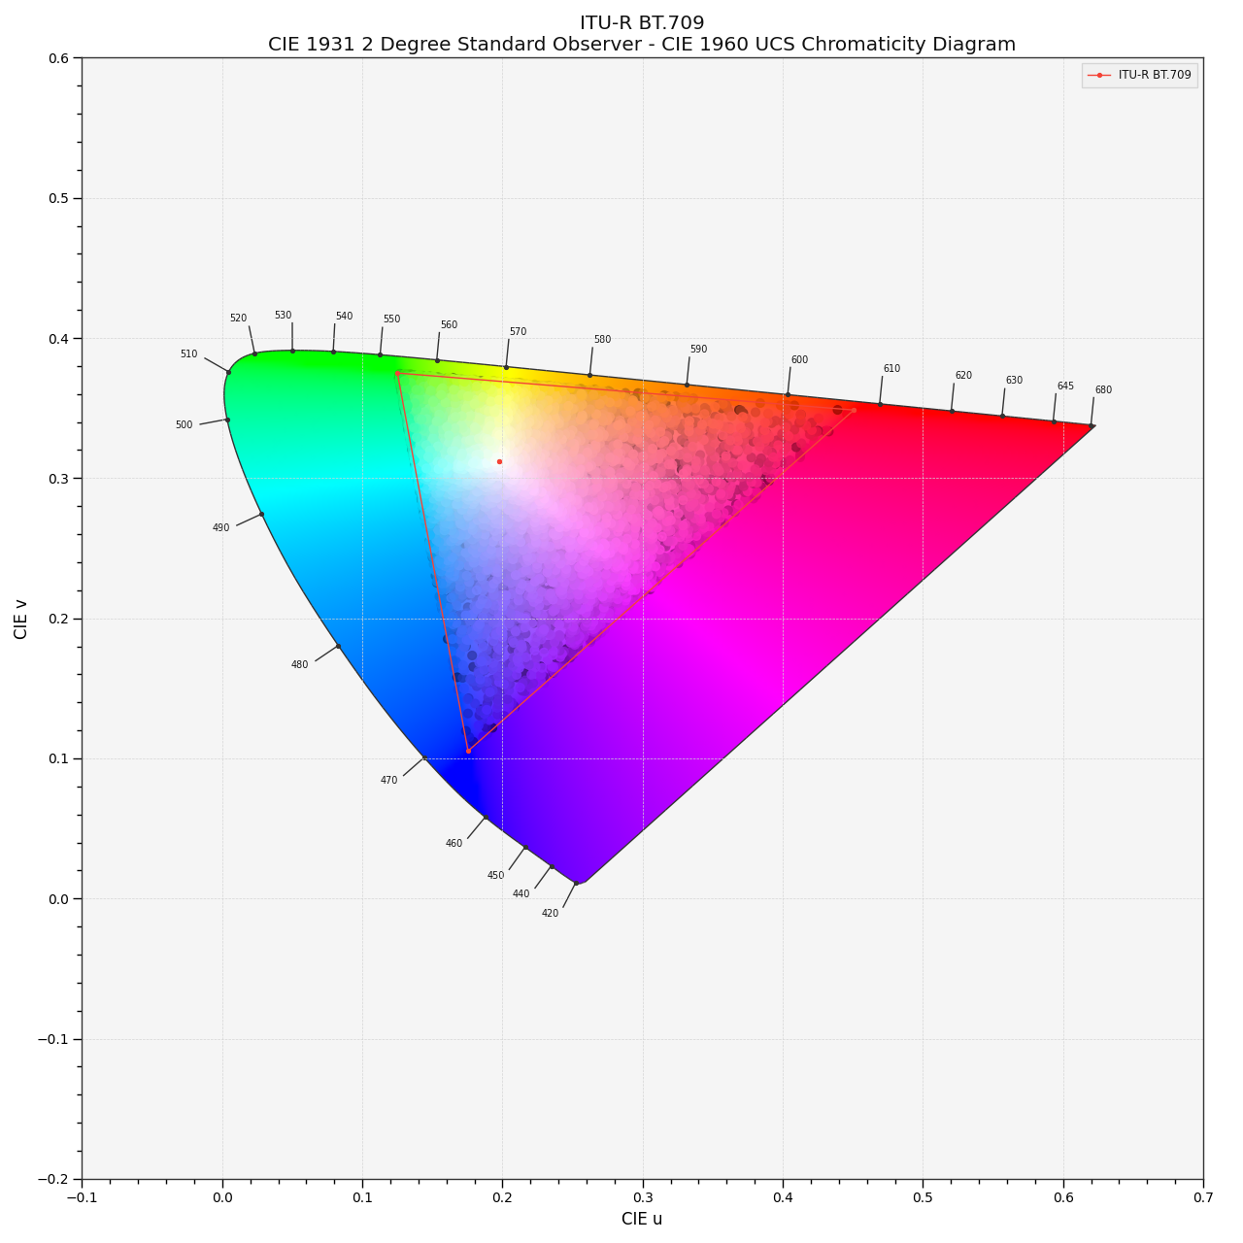This screenshot has height=1243, width=1243.
Task: Click the CIE v axis label
Action: coord(21,619)
